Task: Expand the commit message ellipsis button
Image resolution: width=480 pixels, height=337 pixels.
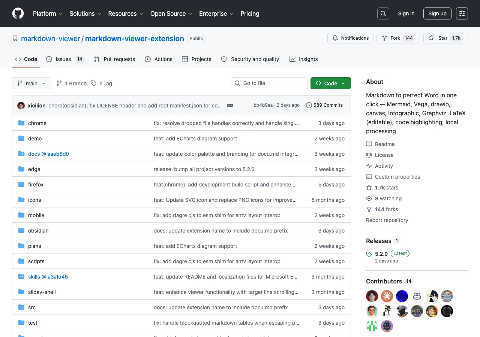Action: [x=230, y=105]
